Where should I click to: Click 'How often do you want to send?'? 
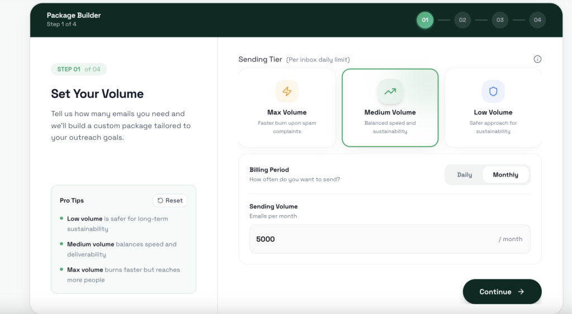tap(295, 179)
